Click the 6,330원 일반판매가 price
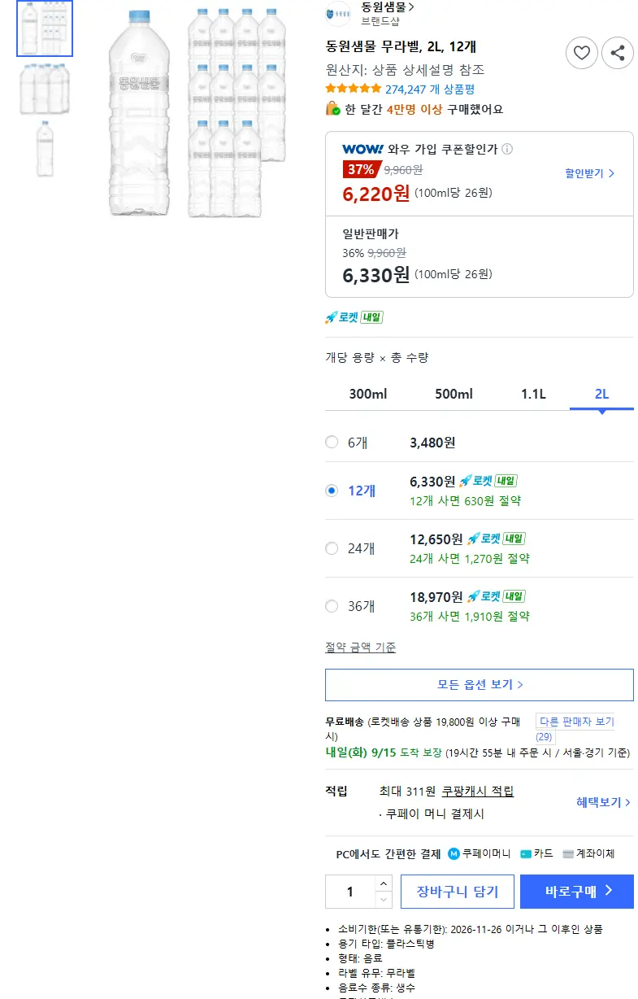 (x=376, y=275)
